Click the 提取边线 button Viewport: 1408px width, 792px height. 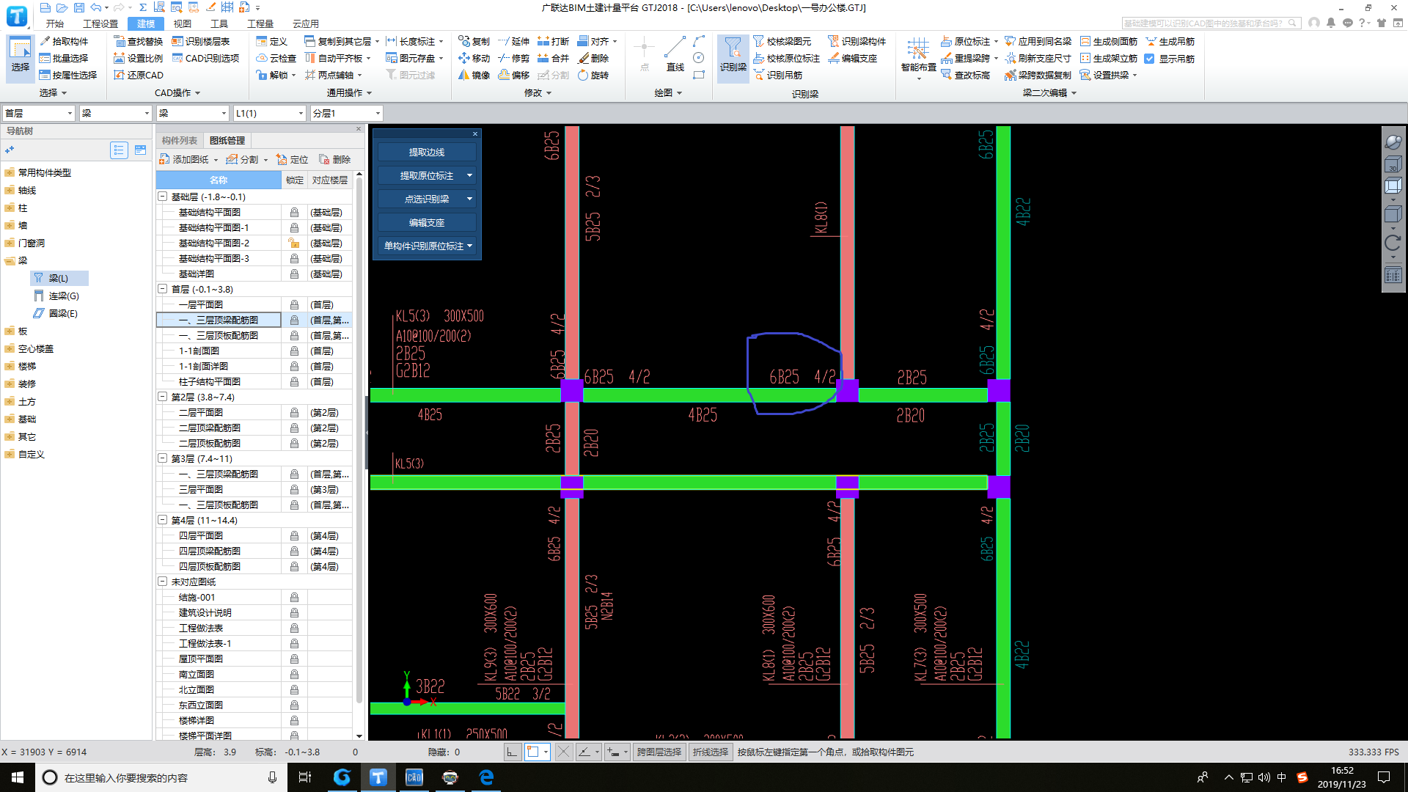point(427,152)
